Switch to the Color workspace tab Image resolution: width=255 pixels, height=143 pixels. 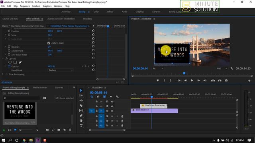click(96, 12)
